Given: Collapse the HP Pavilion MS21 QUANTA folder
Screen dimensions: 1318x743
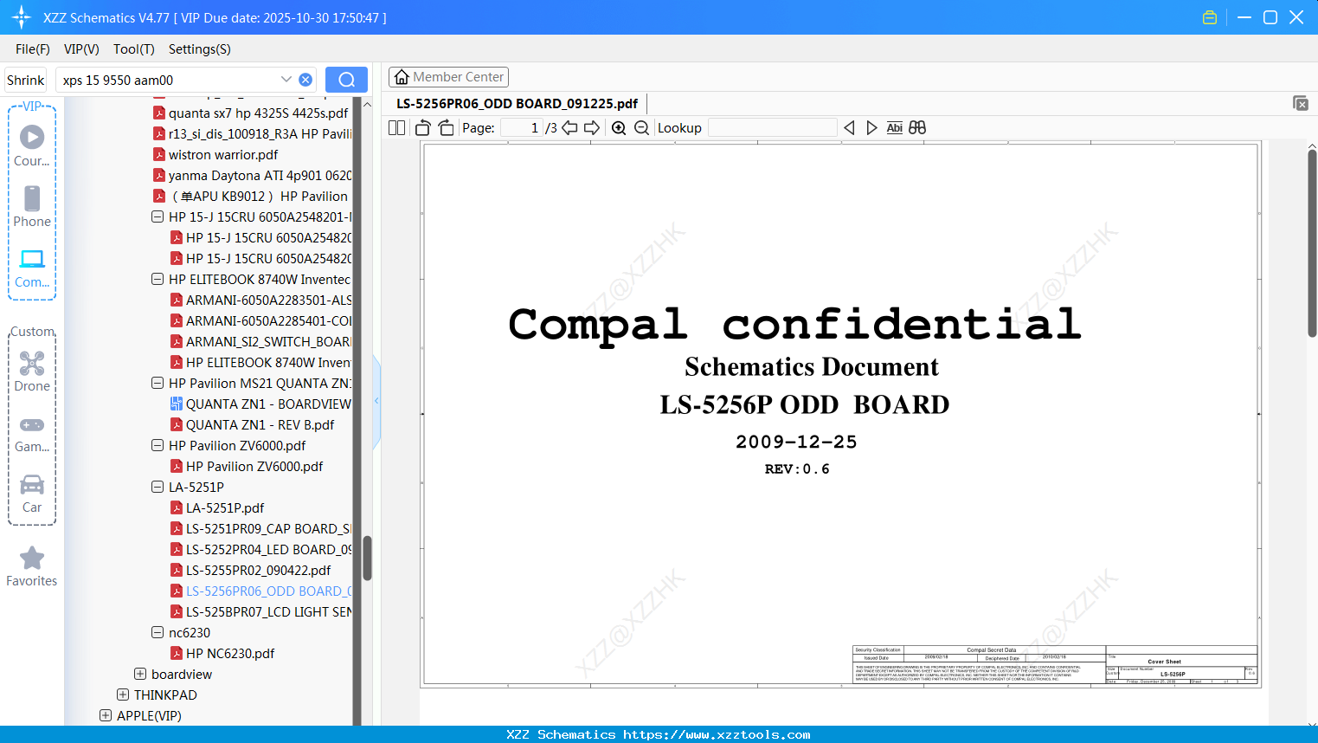Looking at the screenshot, I should (x=158, y=383).
